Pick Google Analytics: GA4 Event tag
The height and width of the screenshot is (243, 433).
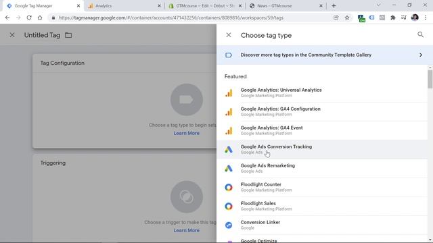(x=322, y=130)
